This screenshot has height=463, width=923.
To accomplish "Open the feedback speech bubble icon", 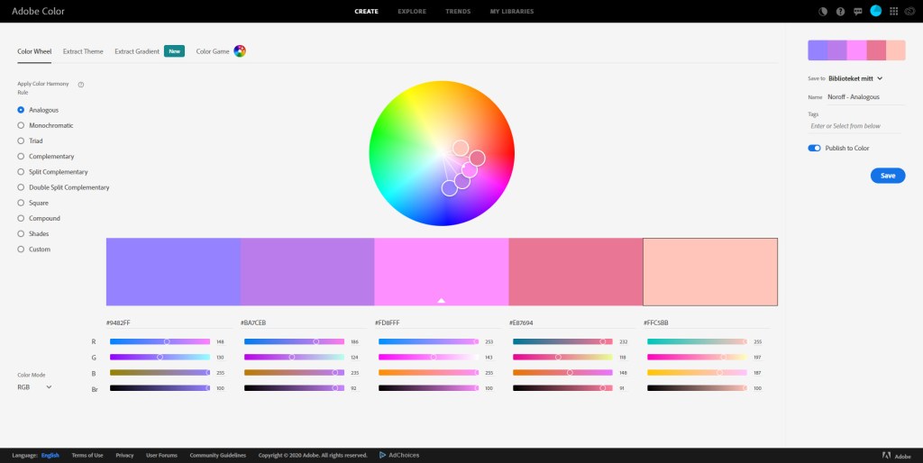I will pyautogui.click(x=857, y=12).
